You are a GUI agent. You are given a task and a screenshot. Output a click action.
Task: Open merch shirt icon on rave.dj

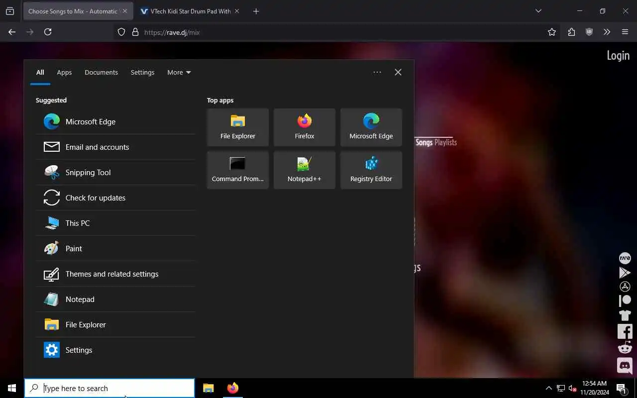pyautogui.click(x=625, y=315)
